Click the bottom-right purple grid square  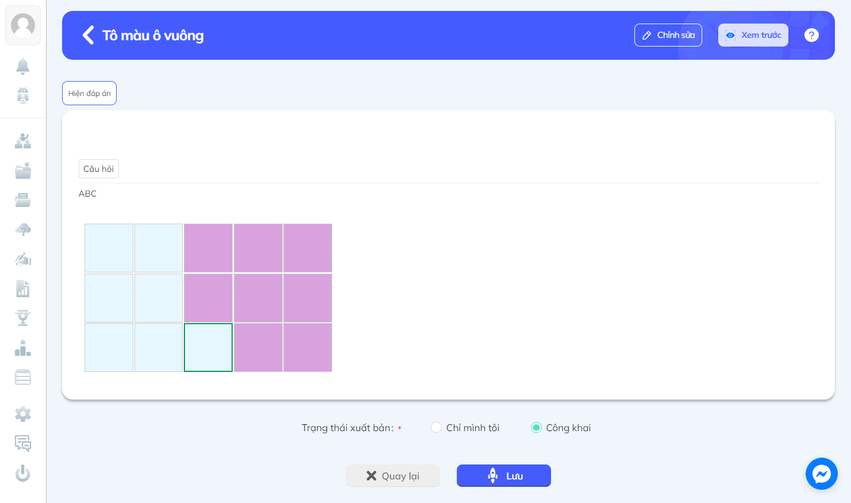[307, 347]
